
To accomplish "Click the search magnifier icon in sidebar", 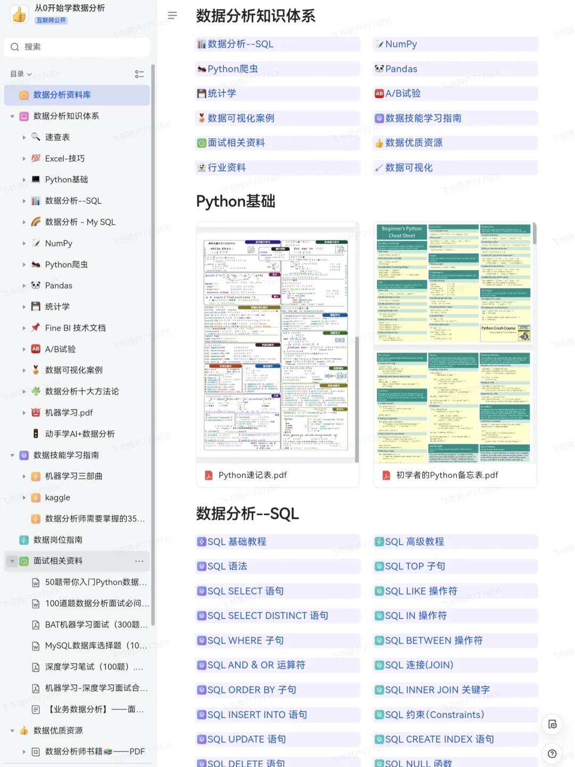I will [14, 47].
